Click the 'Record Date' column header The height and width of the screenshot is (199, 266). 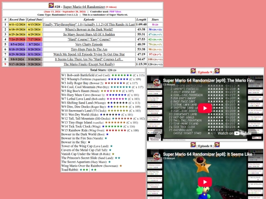tap(17, 20)
